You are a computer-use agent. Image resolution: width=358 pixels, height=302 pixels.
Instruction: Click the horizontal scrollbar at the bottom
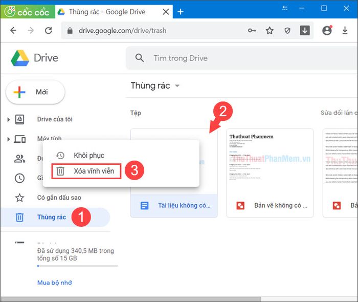(x=130, y=299)
